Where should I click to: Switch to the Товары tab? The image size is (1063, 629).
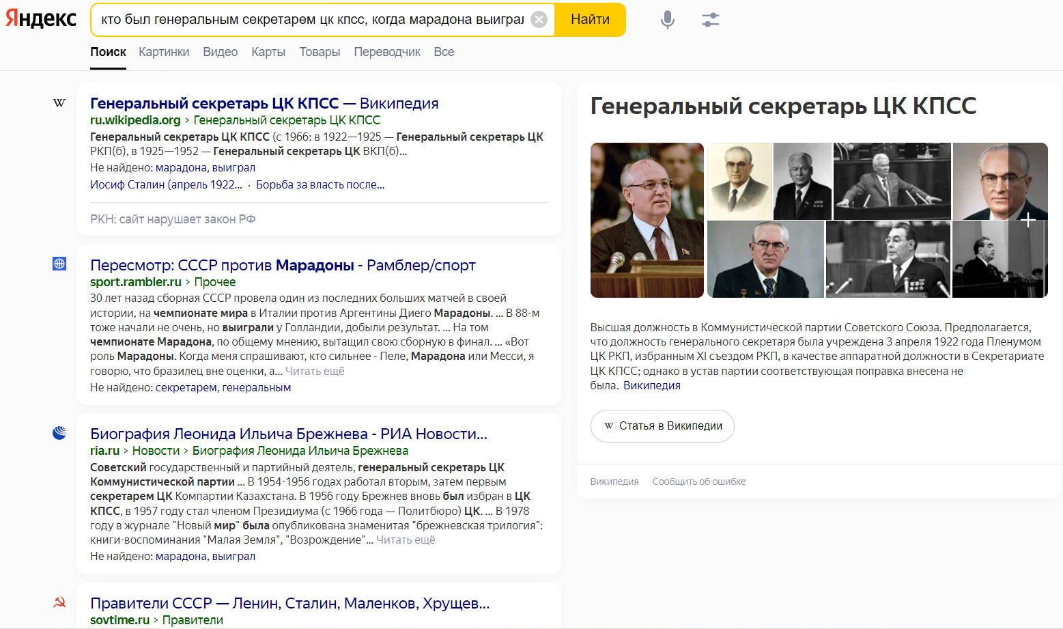click(320, 52)
